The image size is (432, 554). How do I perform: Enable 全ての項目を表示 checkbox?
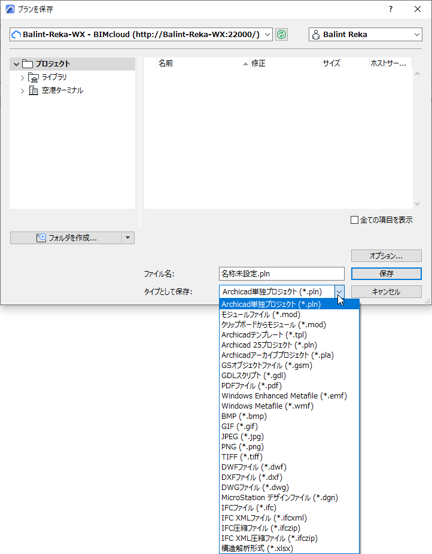[354, 220]
